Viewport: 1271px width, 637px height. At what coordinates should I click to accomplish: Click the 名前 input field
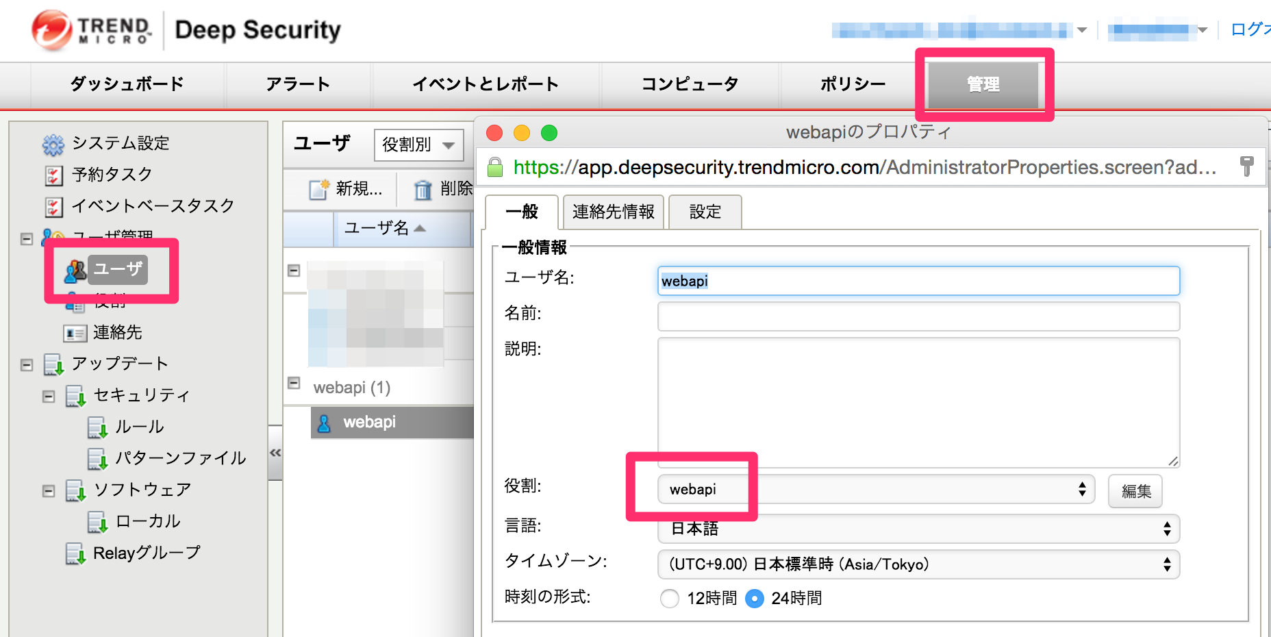click(919, 316)
